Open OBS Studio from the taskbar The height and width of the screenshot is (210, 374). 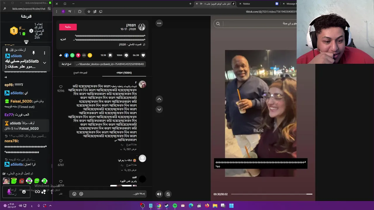pos(143,206)
